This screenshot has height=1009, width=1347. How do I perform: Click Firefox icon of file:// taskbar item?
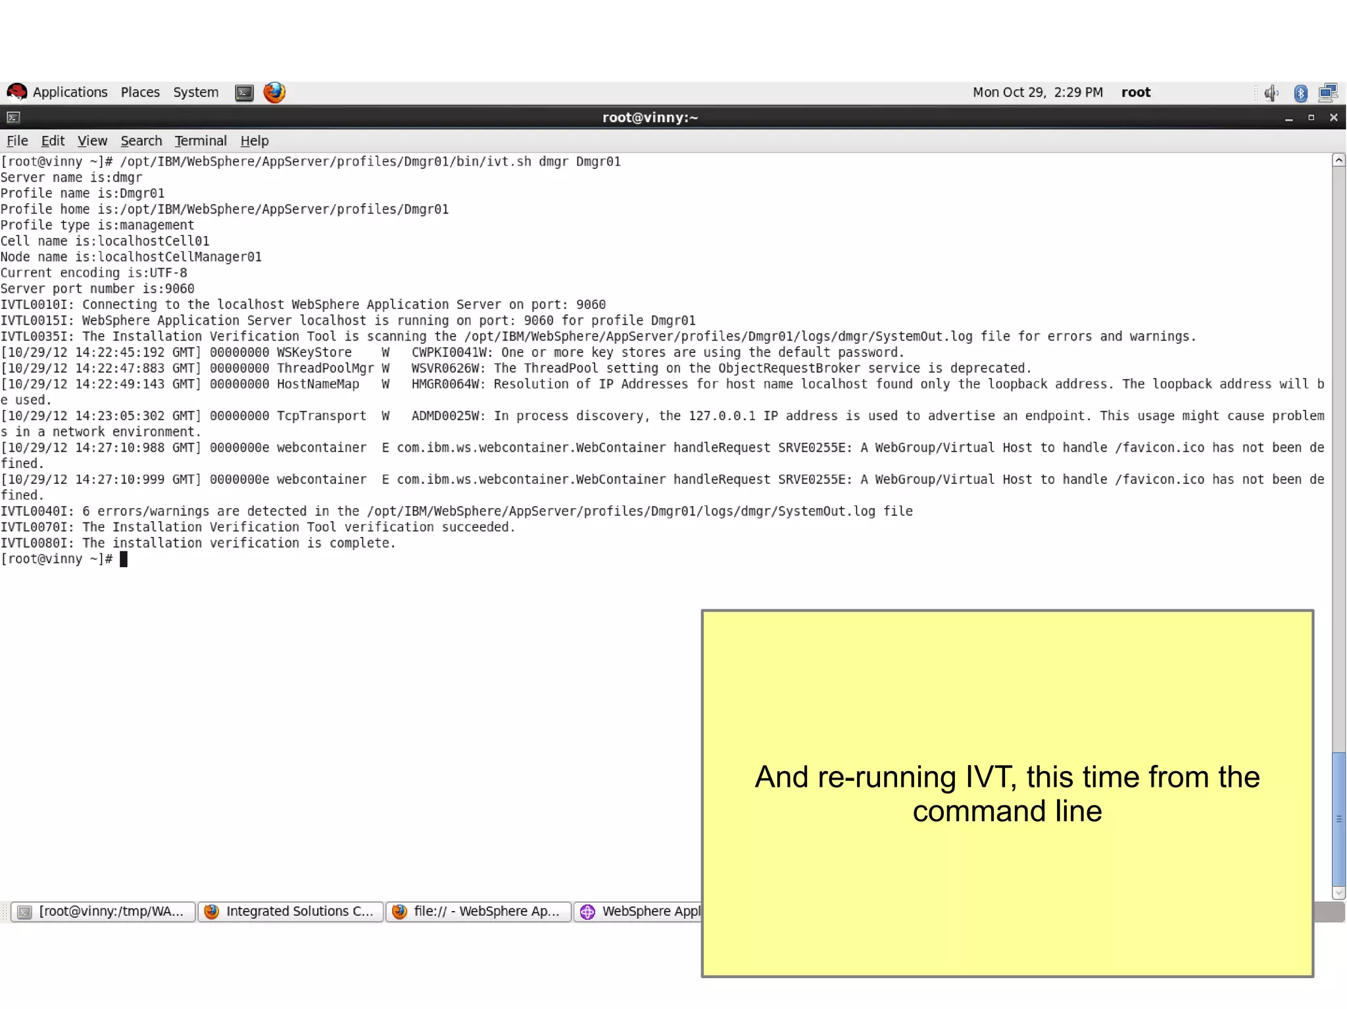(399, 912)
